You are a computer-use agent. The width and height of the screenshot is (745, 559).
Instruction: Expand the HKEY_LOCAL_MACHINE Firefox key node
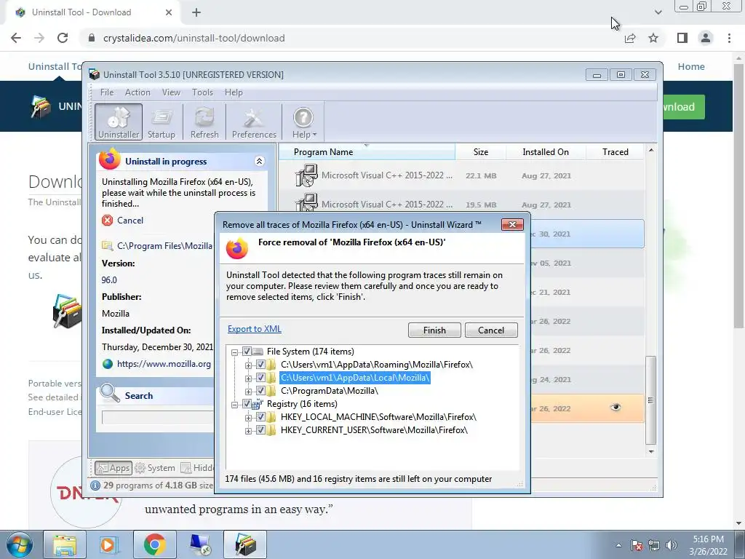(248, 417)
